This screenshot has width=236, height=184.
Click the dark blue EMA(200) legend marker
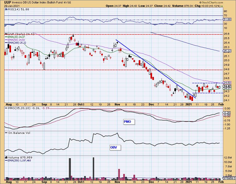coord(6,43)
